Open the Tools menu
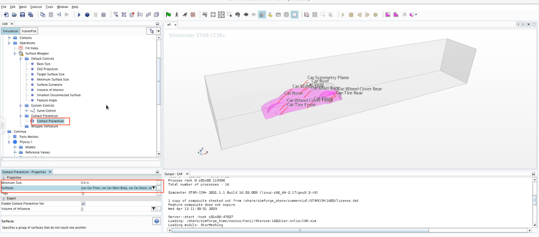Viewport: 539px width, 237px height. tap(49, 7)
